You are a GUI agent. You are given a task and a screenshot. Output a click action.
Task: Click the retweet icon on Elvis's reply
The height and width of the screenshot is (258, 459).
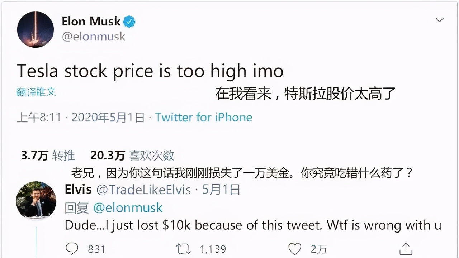click(184, 248)
